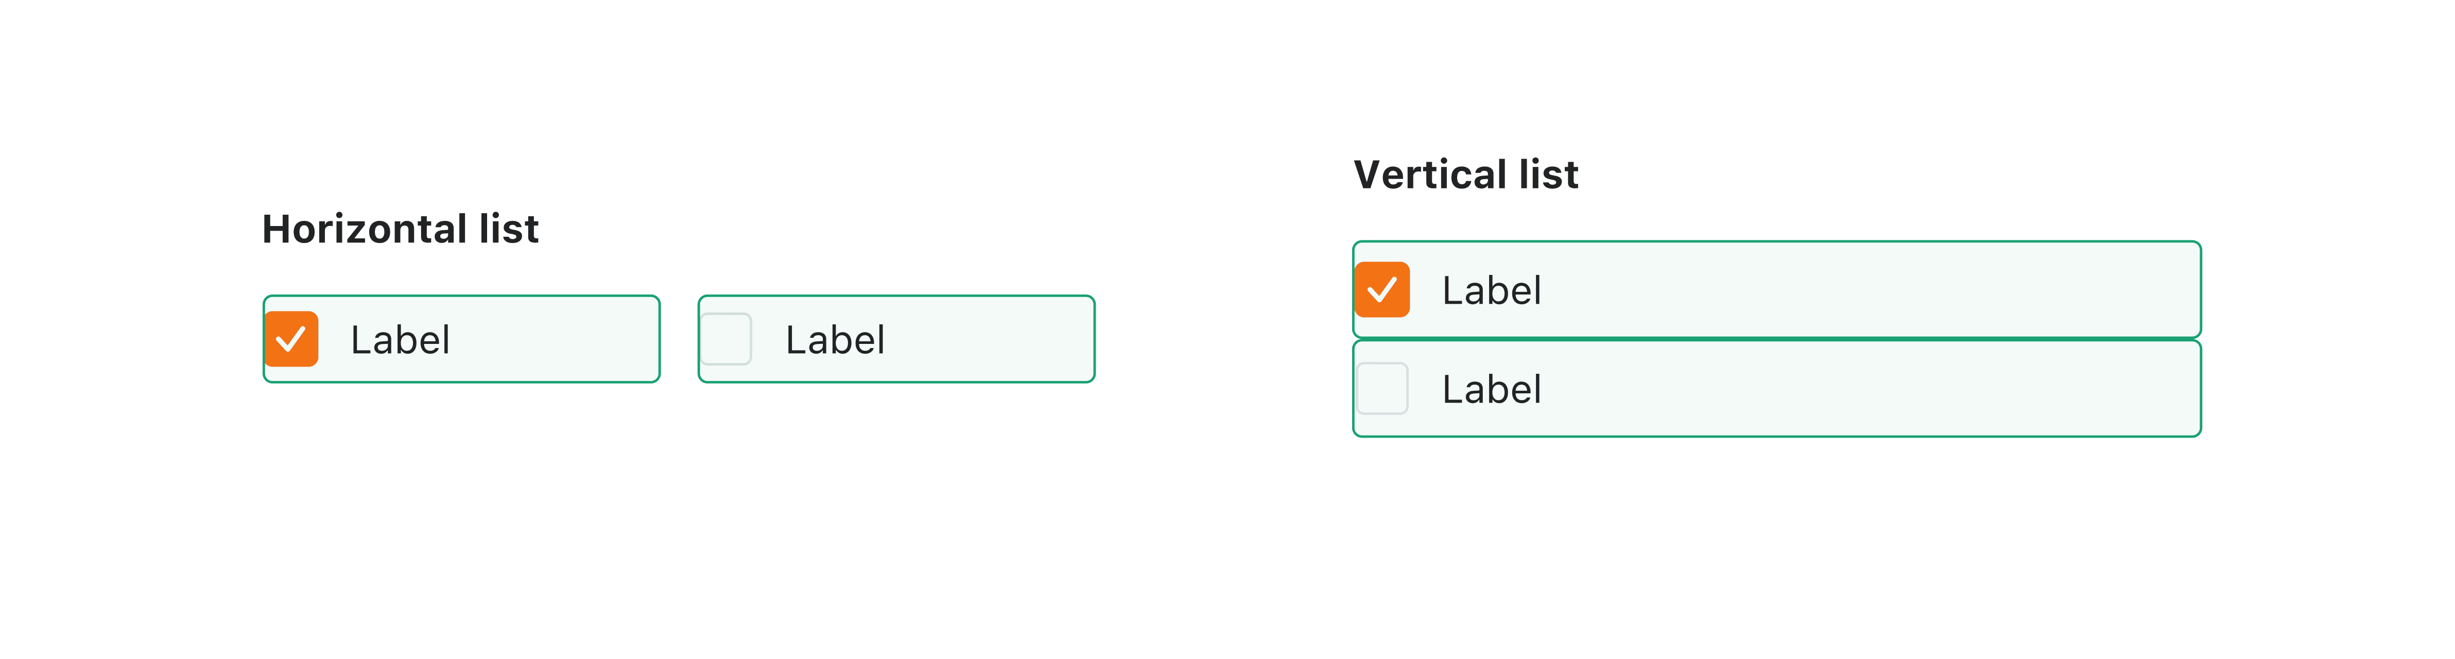Click "Label" text beside Horizontal list's unchecked box
The image size is (2455, 659).
click(x=835, y=340)
